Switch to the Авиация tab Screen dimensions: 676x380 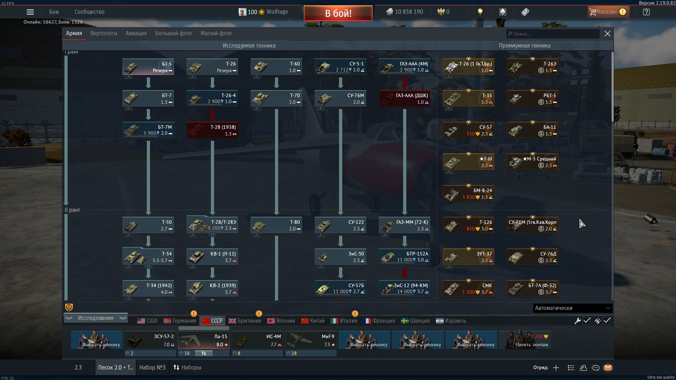(136, 33)
